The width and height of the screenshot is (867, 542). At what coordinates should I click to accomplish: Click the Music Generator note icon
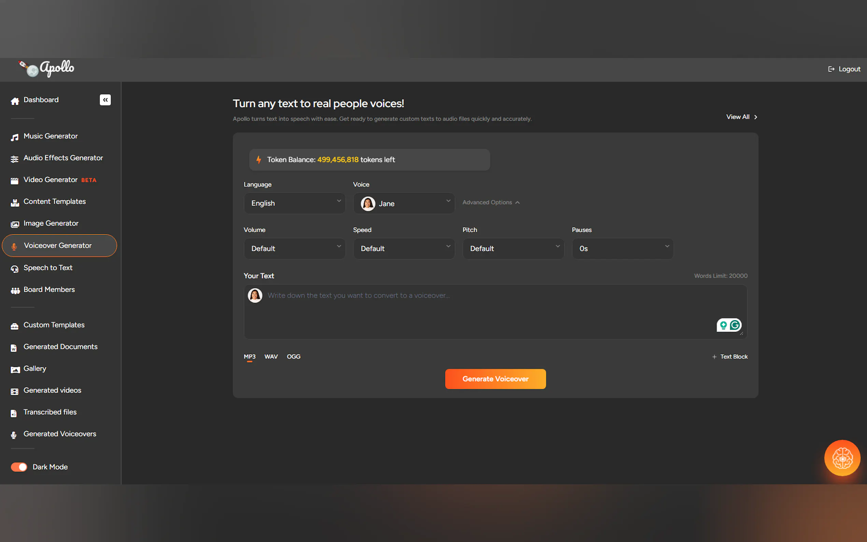click(x=15, y=137)
